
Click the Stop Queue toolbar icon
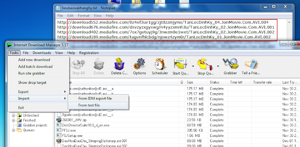[206, 64]
